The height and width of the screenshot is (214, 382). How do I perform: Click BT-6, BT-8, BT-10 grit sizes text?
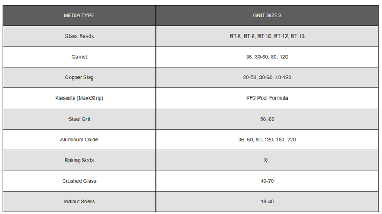(x=267, y=36)
